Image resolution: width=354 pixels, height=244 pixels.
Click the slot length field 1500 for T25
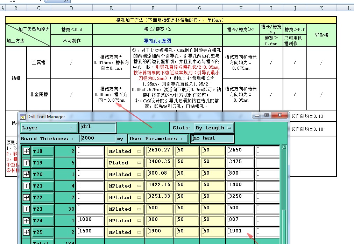pyautogui.click(x=90, y=232)
